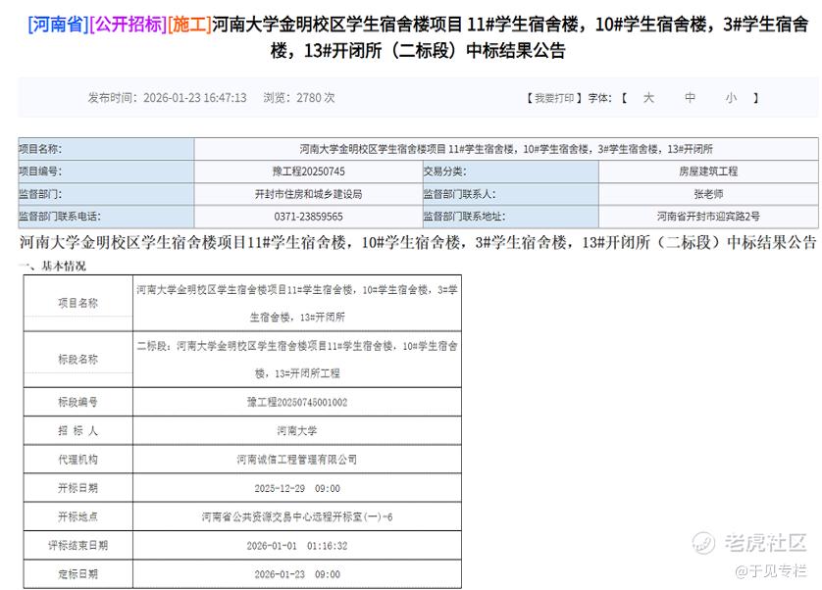Select location 河南省公共资源交易中心远程开标室(一)-6
Screen dimensions: 822x590
297,517
